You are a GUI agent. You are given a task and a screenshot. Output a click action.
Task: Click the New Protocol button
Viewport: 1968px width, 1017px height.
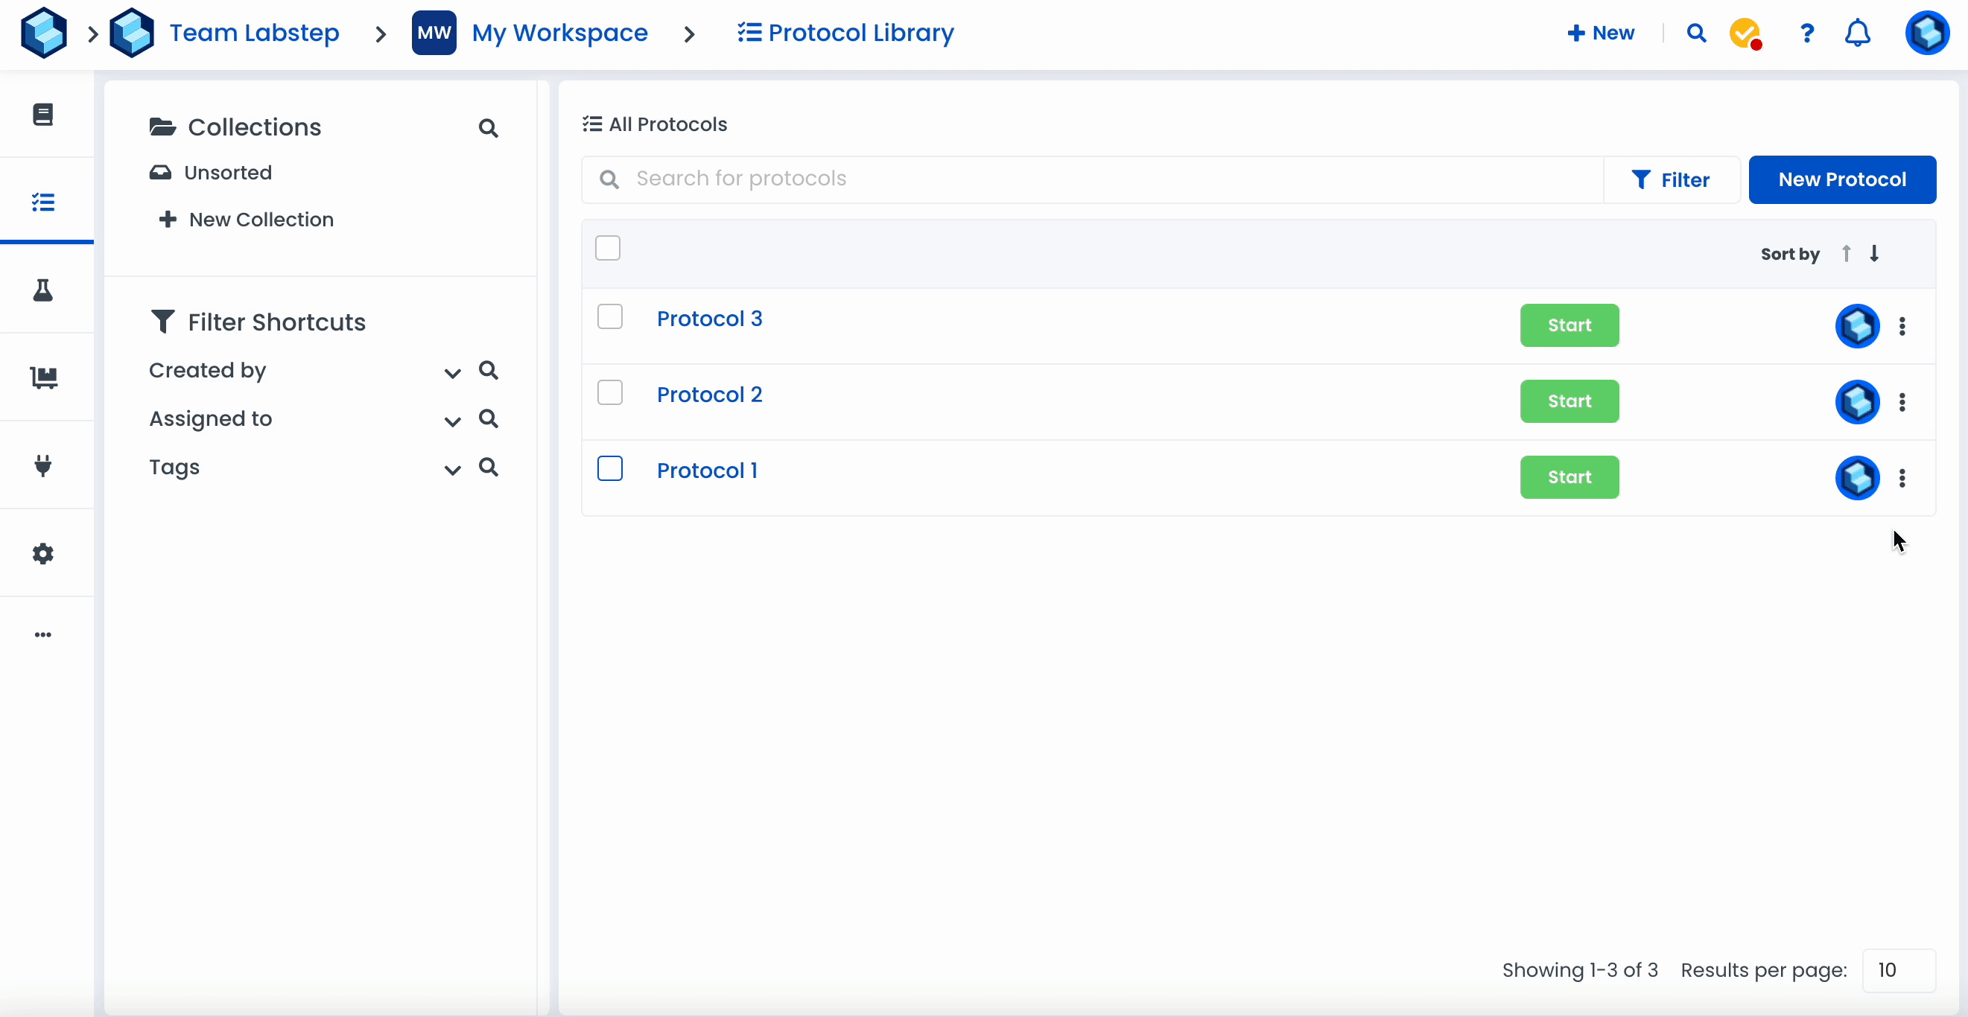click(x=1841, y=179)
